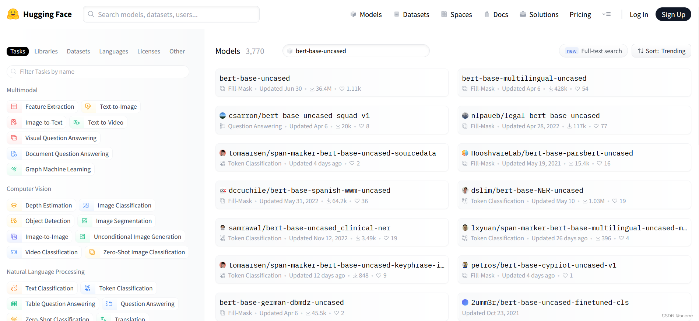Click the Text Classification icon

[14, 288]
